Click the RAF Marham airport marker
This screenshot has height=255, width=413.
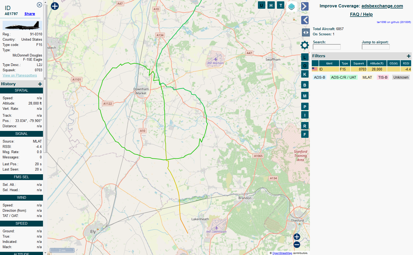[x=216, y=59]
